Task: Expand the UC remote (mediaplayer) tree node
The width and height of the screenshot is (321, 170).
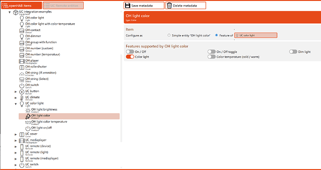Action: [16, 159]
